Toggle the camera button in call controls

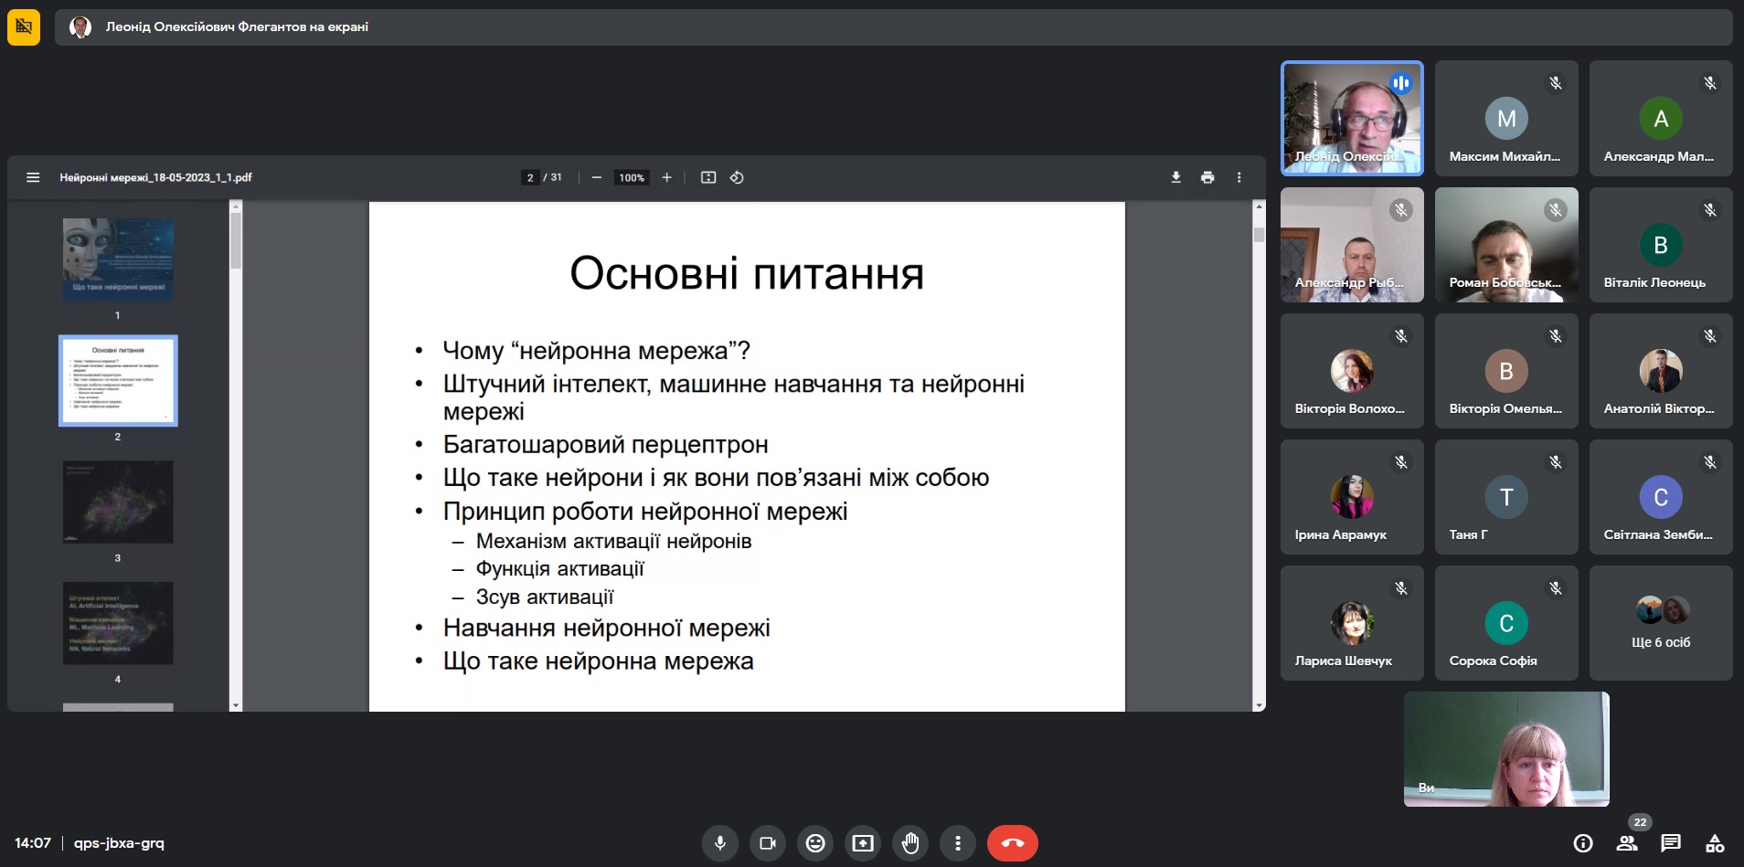click(768, 843)
